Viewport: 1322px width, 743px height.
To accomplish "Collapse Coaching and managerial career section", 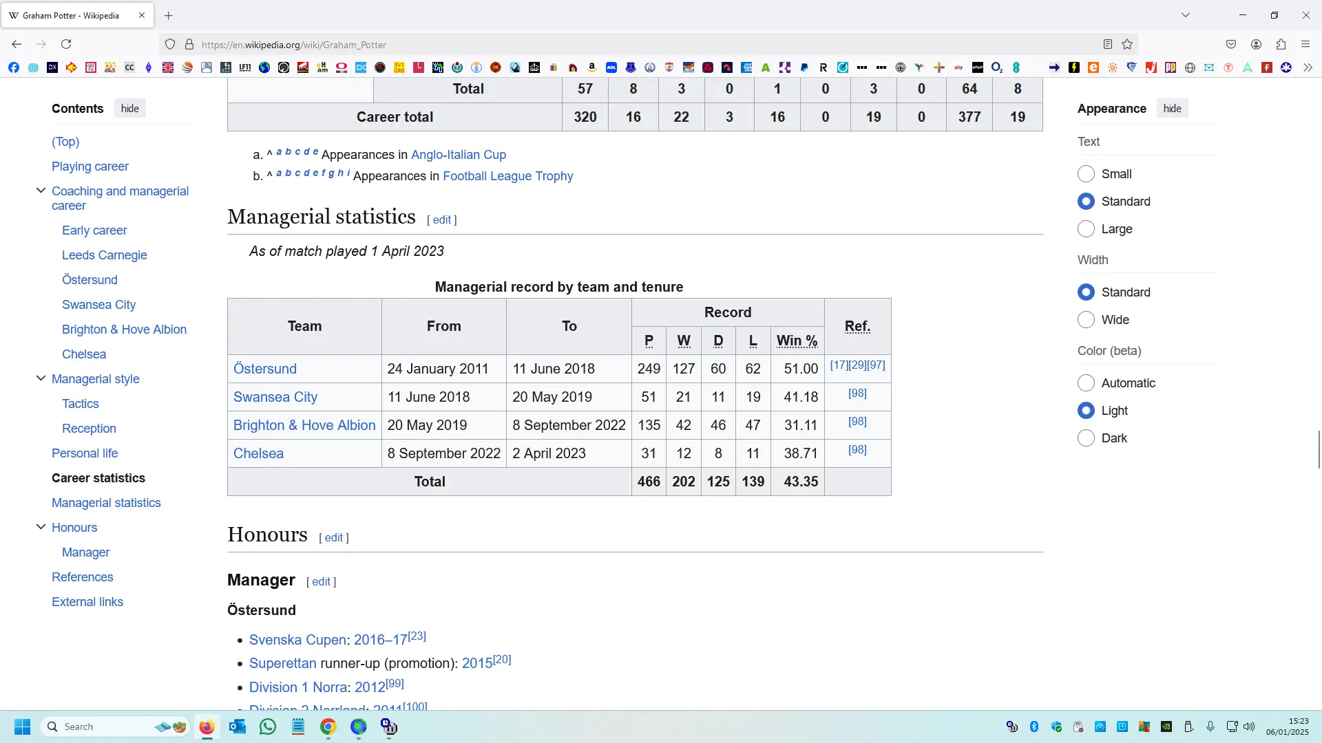I will [41, 191].
